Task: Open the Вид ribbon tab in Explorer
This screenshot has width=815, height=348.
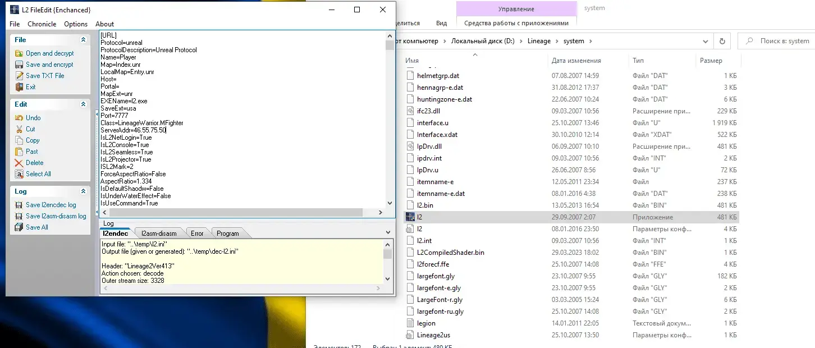Action: click(442, 23)
